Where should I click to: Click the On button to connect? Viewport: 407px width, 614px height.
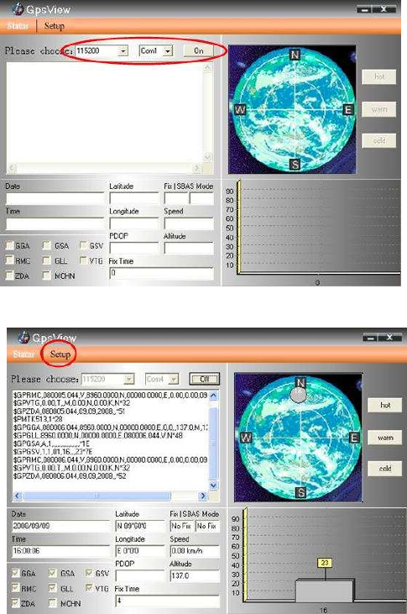coord(199,50)
